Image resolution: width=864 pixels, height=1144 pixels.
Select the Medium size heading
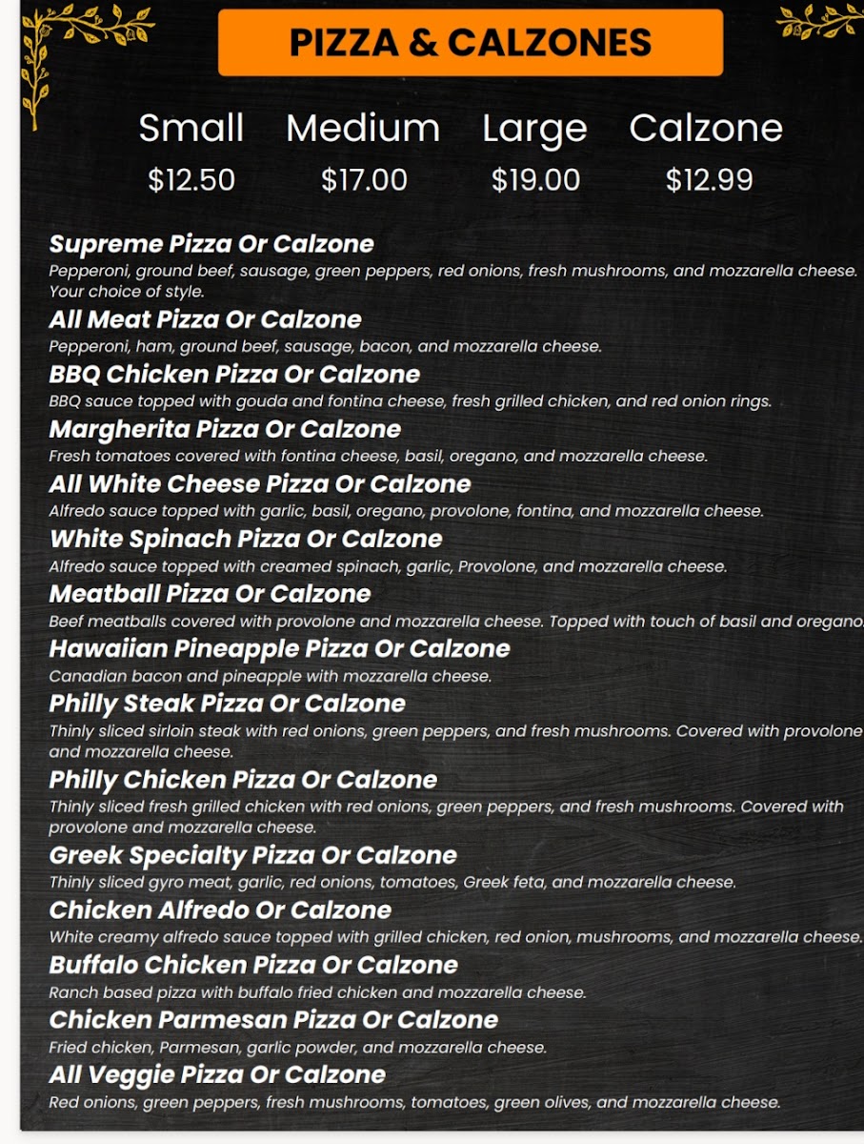pyautogui.click(x=363, y=129)
